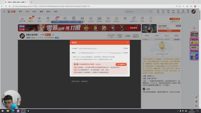Go to 鱼吧 nav item
The width and height of the screenshot is (201, 113).
point(56,12)
